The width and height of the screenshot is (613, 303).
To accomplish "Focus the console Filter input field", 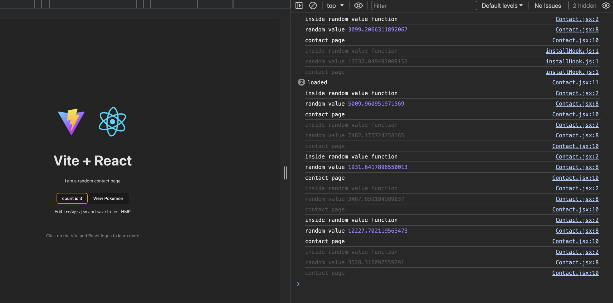I will [424, 5].
